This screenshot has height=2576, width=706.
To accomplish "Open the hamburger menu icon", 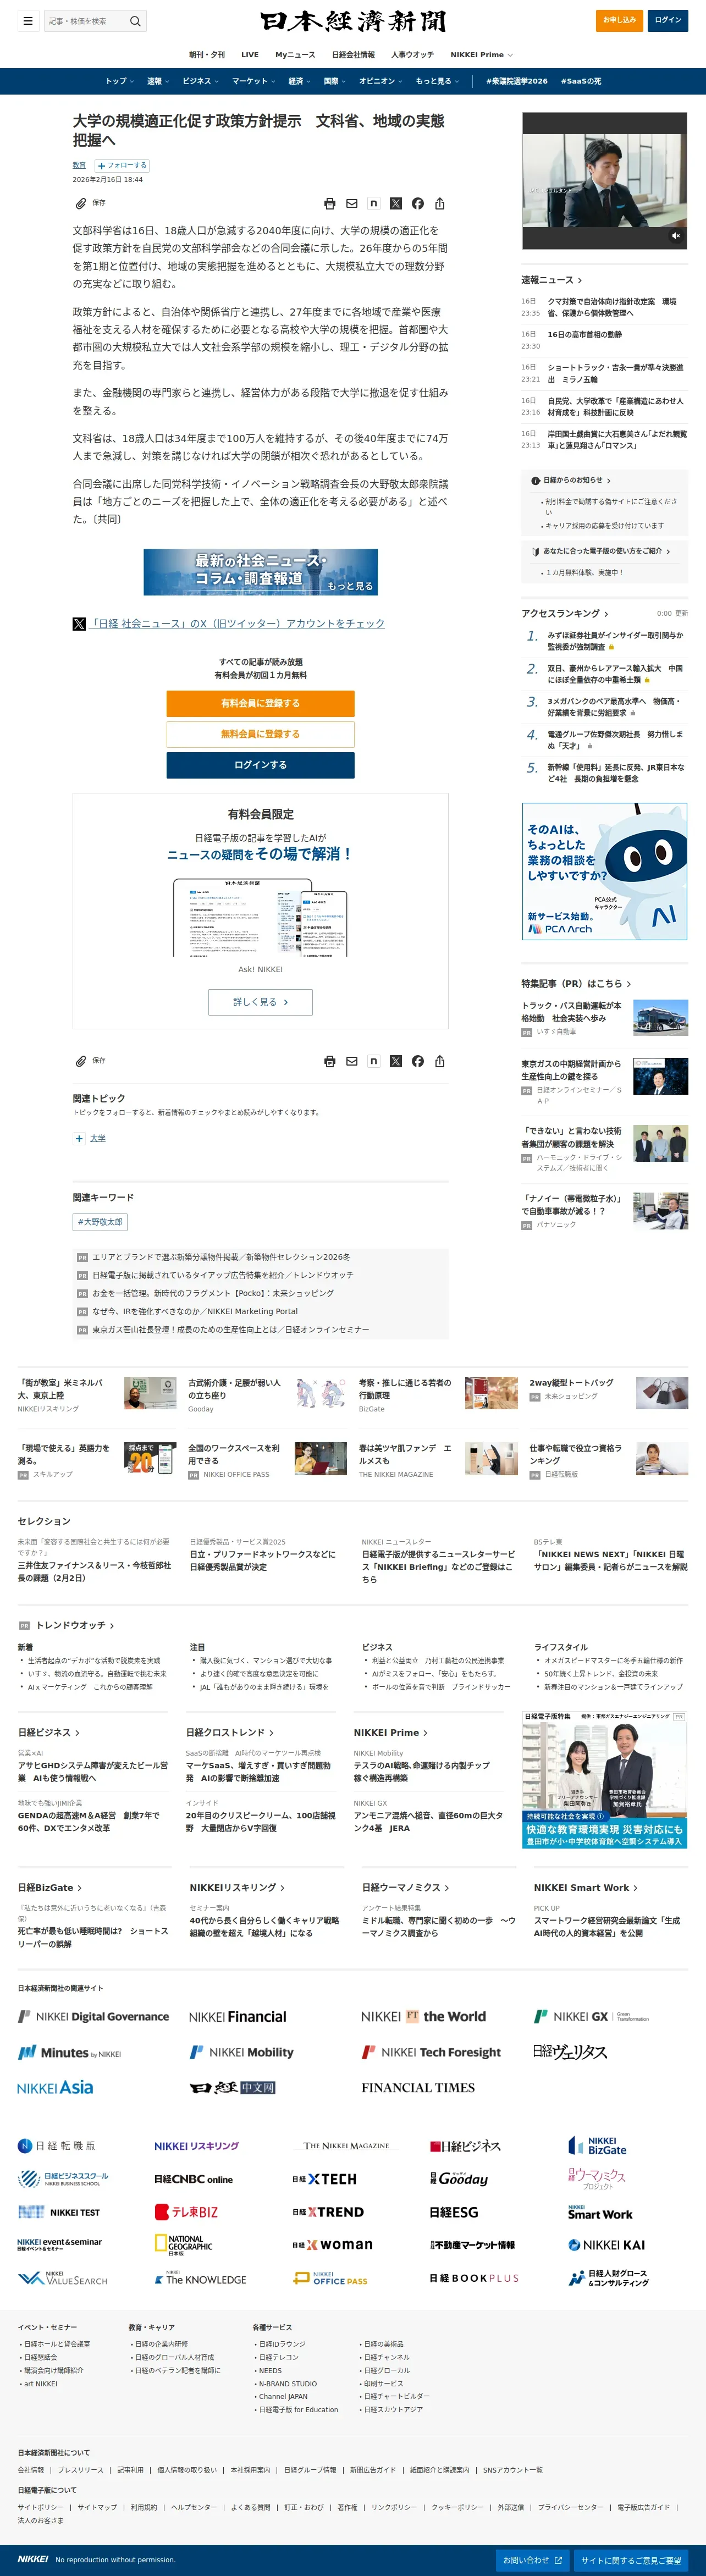I will click(28, 20).
